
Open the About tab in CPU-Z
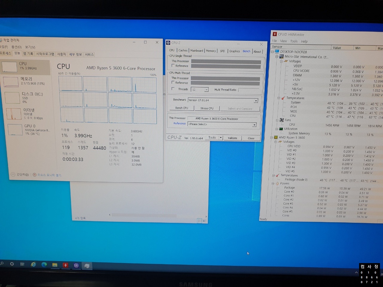[x=257, y=51]
